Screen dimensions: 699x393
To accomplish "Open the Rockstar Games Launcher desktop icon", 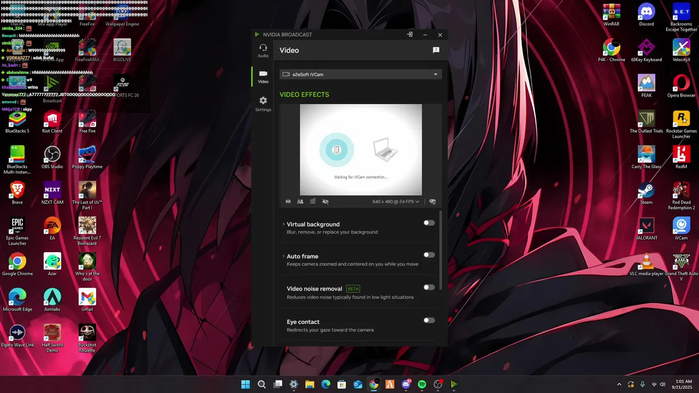I will pos(682,124).
